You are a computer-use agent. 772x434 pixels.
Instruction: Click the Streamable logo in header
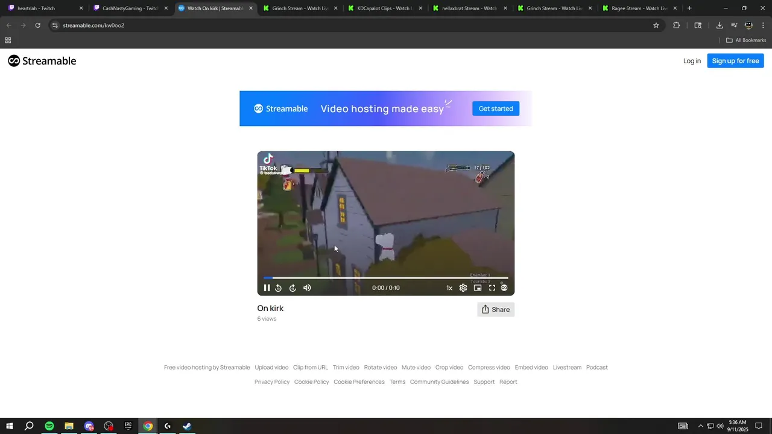pyautogui.click(x=42, y=61)
